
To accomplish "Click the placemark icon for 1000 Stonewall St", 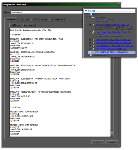I will click(93, 25).
